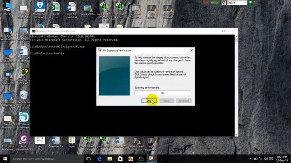Click the Stop button in File Signature Verification
This screenshot has width=291, height=163.
tap(149, 101)
